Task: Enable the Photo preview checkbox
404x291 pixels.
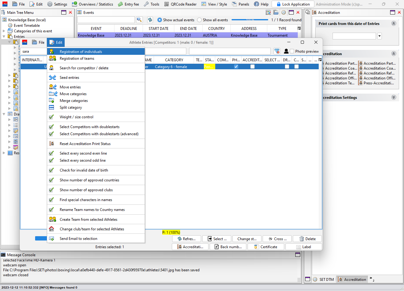Action: [292, 51]
